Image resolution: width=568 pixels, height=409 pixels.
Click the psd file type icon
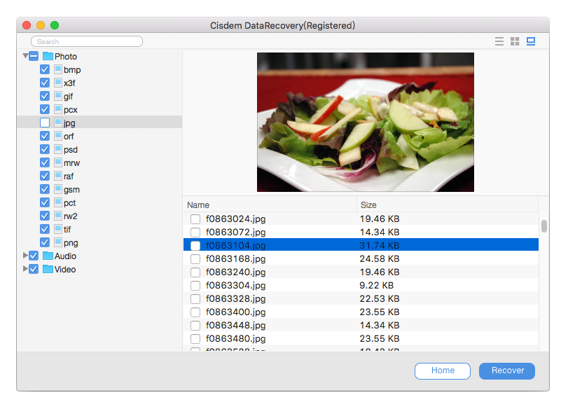tap(58, 149)
